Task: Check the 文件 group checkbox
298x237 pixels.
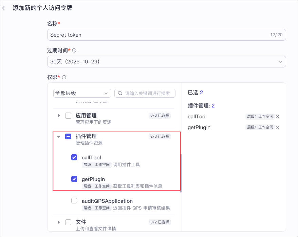Action: click(68, 222)
